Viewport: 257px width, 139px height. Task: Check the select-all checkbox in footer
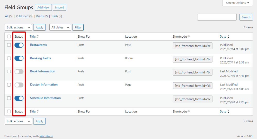[x=9, y=111]
